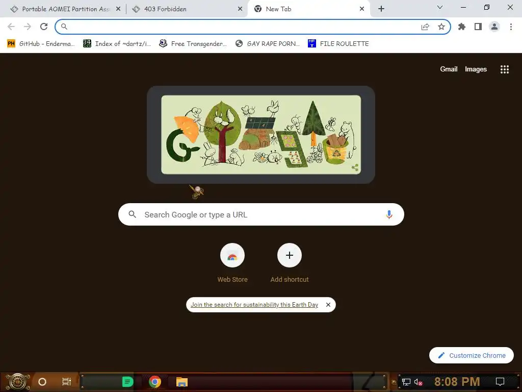Open the taskbar clock showing 8:08 PM
Viewport: 522px width, 392px height.
[457, 382]
